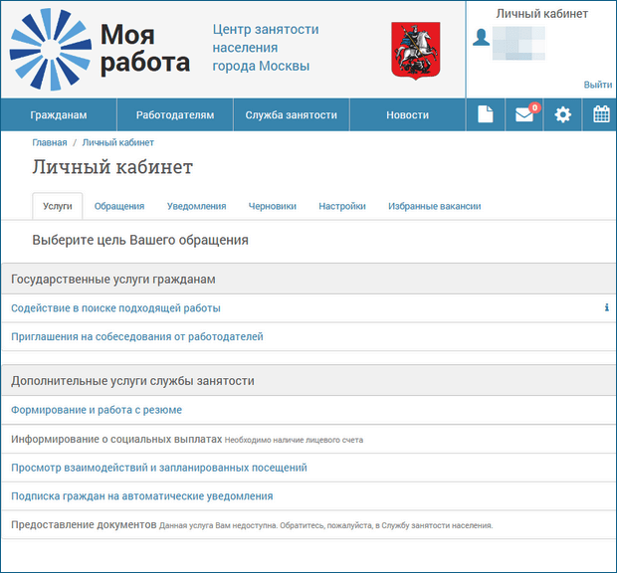Click Информирование о социальных выплатах row
The image size is (617, 573).
pos(308,439)
